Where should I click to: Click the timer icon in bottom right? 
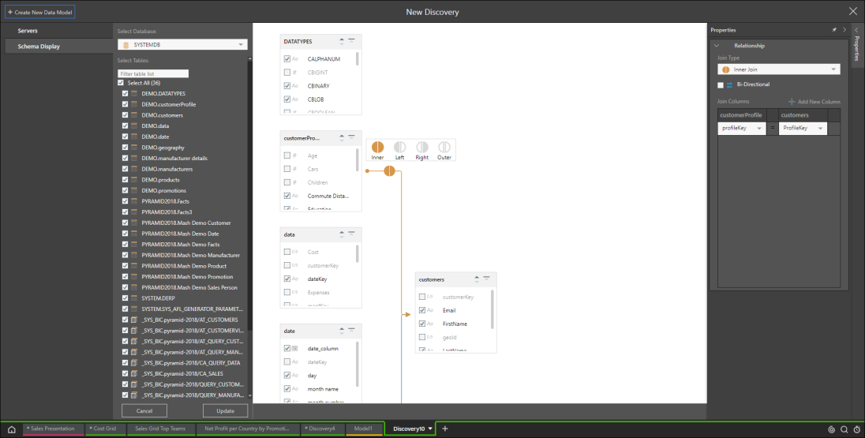pyautogui.click(x=856, y=429)
